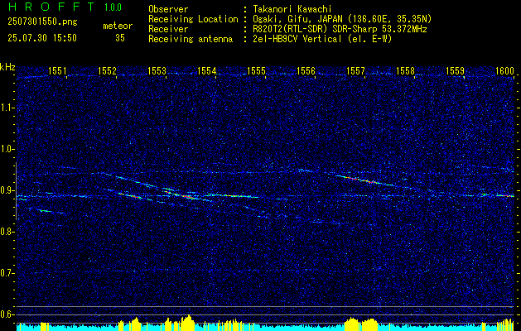Click the 1558 time axis label
521x331 pixels.
coord(405,70)
